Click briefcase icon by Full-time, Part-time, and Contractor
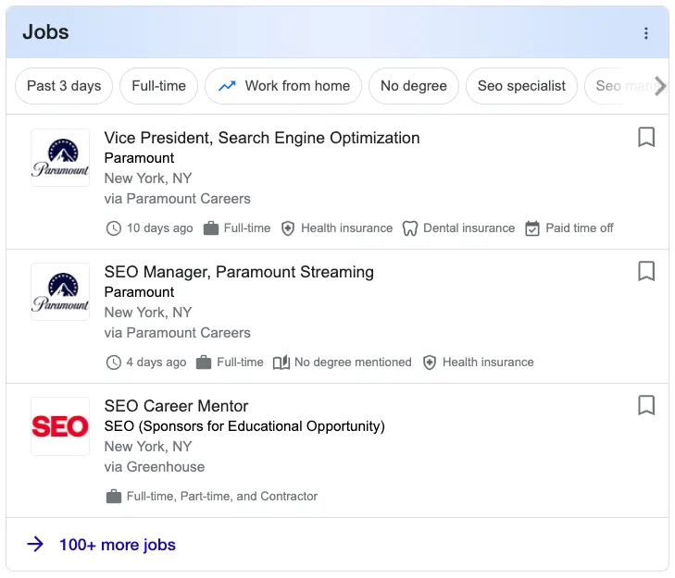 114,497
